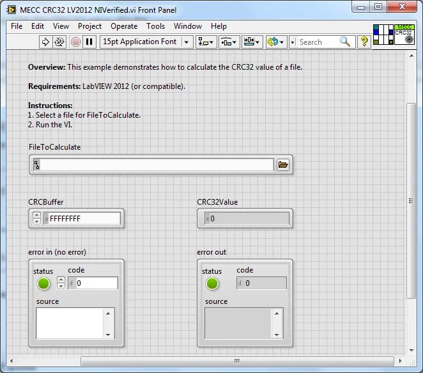Click the horizontal scroll left arrow
Image resolution: width=423 pixels, height=373 pixels.
(x=12, y=361)
